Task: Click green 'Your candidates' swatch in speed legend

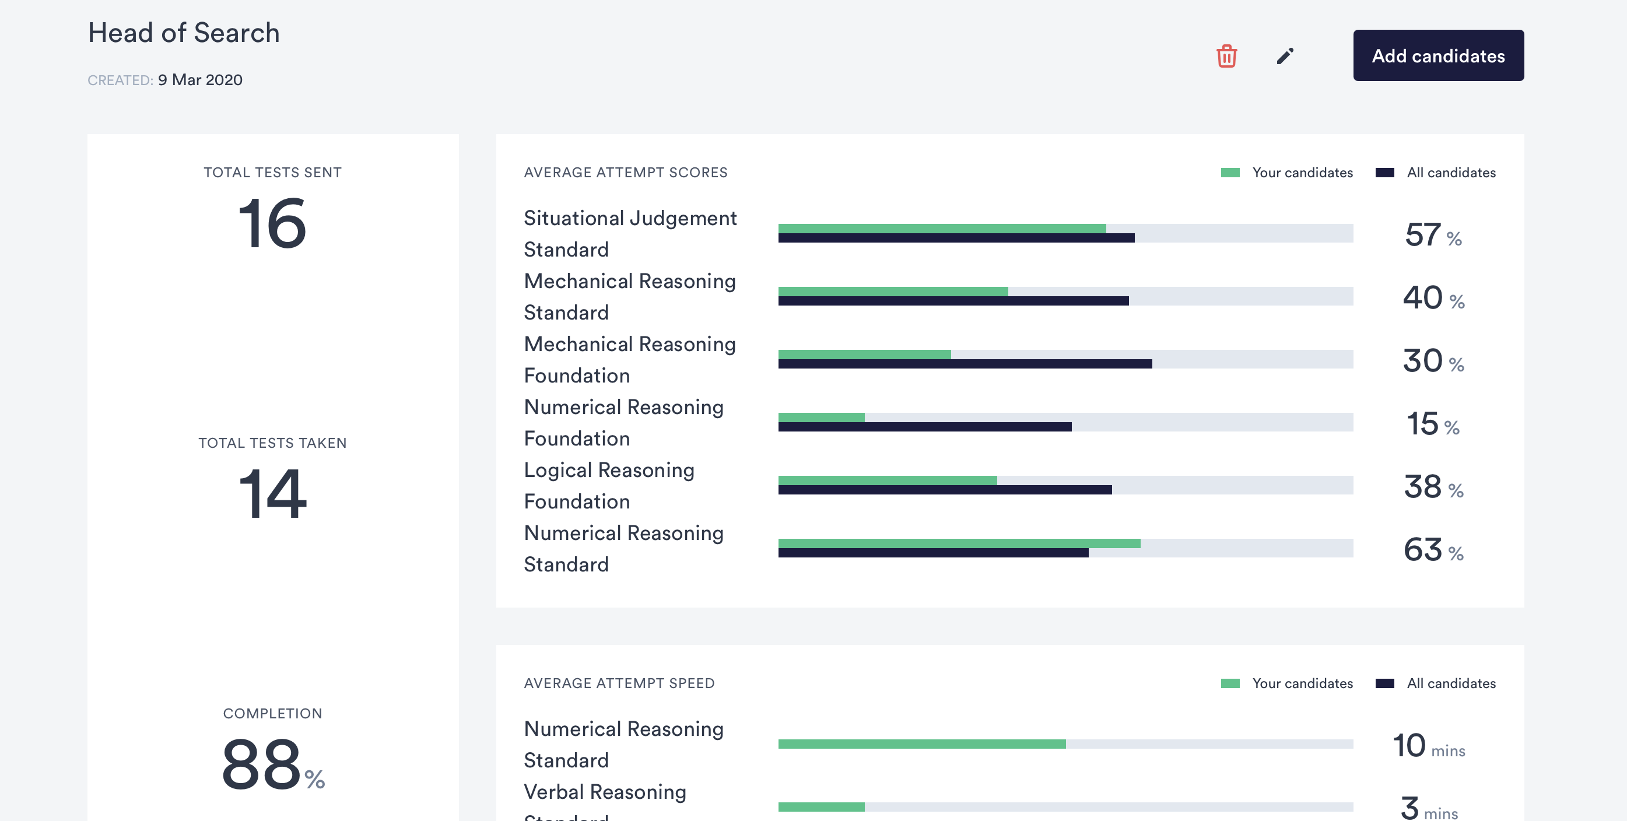Action: coord(1230,683)
